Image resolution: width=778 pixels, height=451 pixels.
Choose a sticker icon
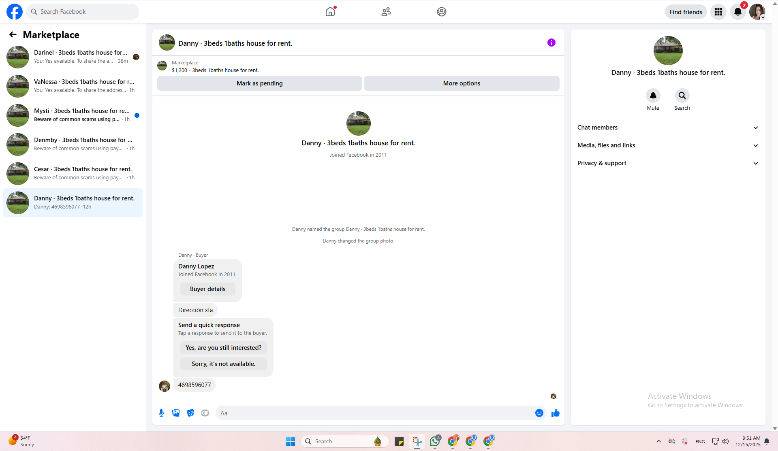pyautogui.click(x=190, y=413)
